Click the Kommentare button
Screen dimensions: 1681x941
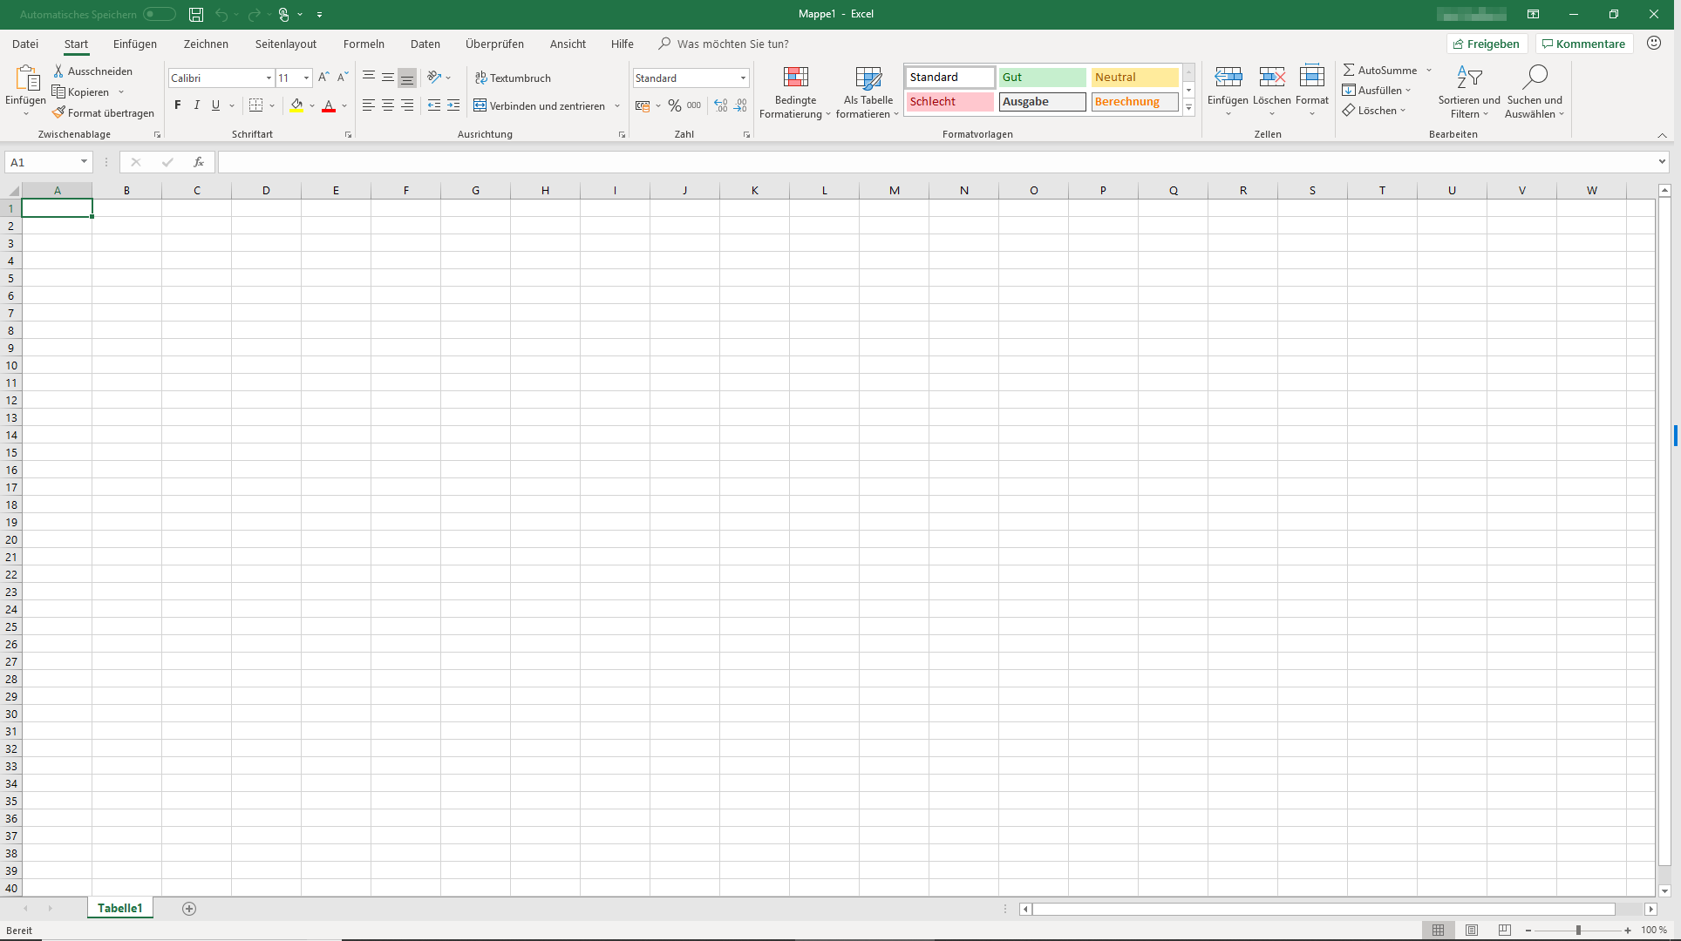coord(1583,44)
